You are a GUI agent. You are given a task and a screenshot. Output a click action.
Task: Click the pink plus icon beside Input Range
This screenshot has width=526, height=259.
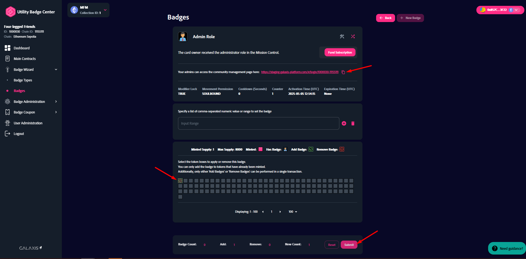click(x=344, y=124)
